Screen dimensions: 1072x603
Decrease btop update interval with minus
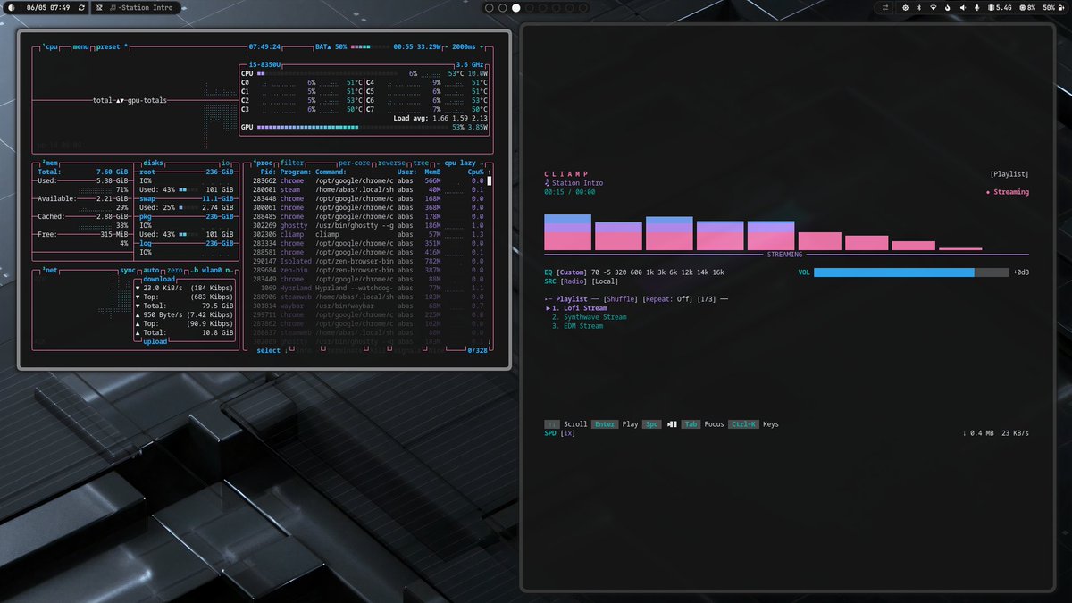point(446,46)
